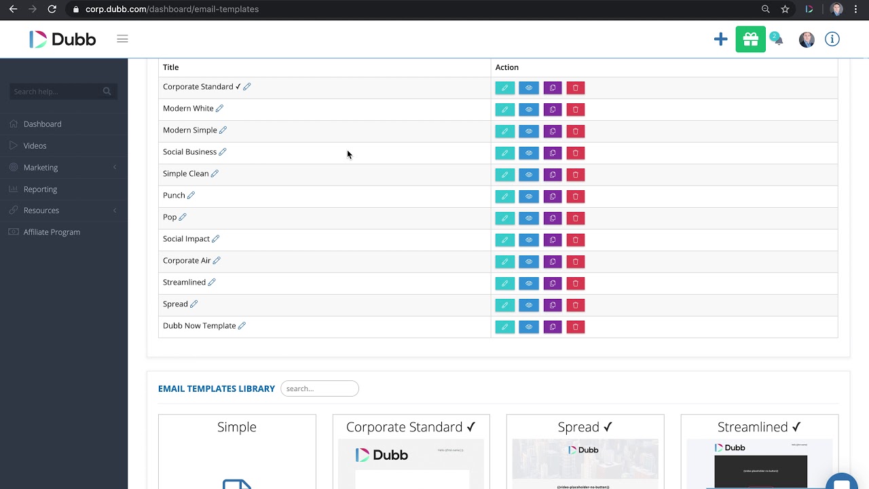This screenshot has height=489, width=869.
Task: Open the notifications bell
Action: 777,39
